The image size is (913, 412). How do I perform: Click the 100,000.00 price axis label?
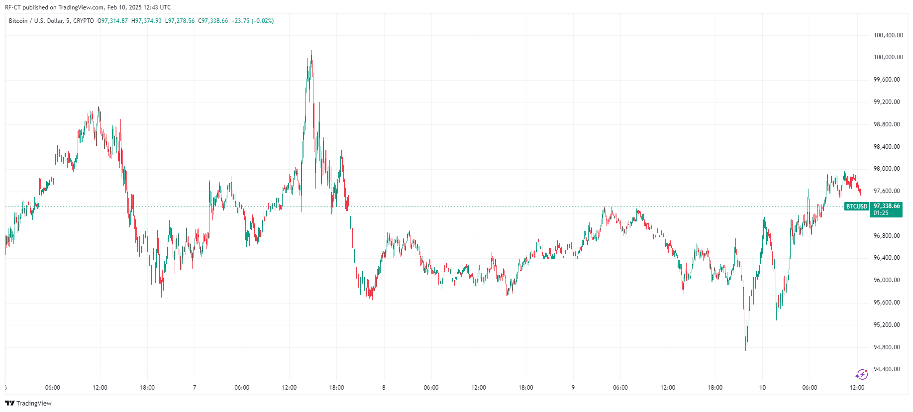coord(888,57)
